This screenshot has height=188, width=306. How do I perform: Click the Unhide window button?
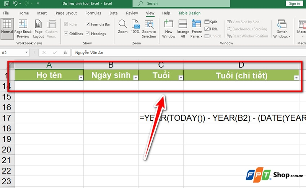[x=213, y=36]
